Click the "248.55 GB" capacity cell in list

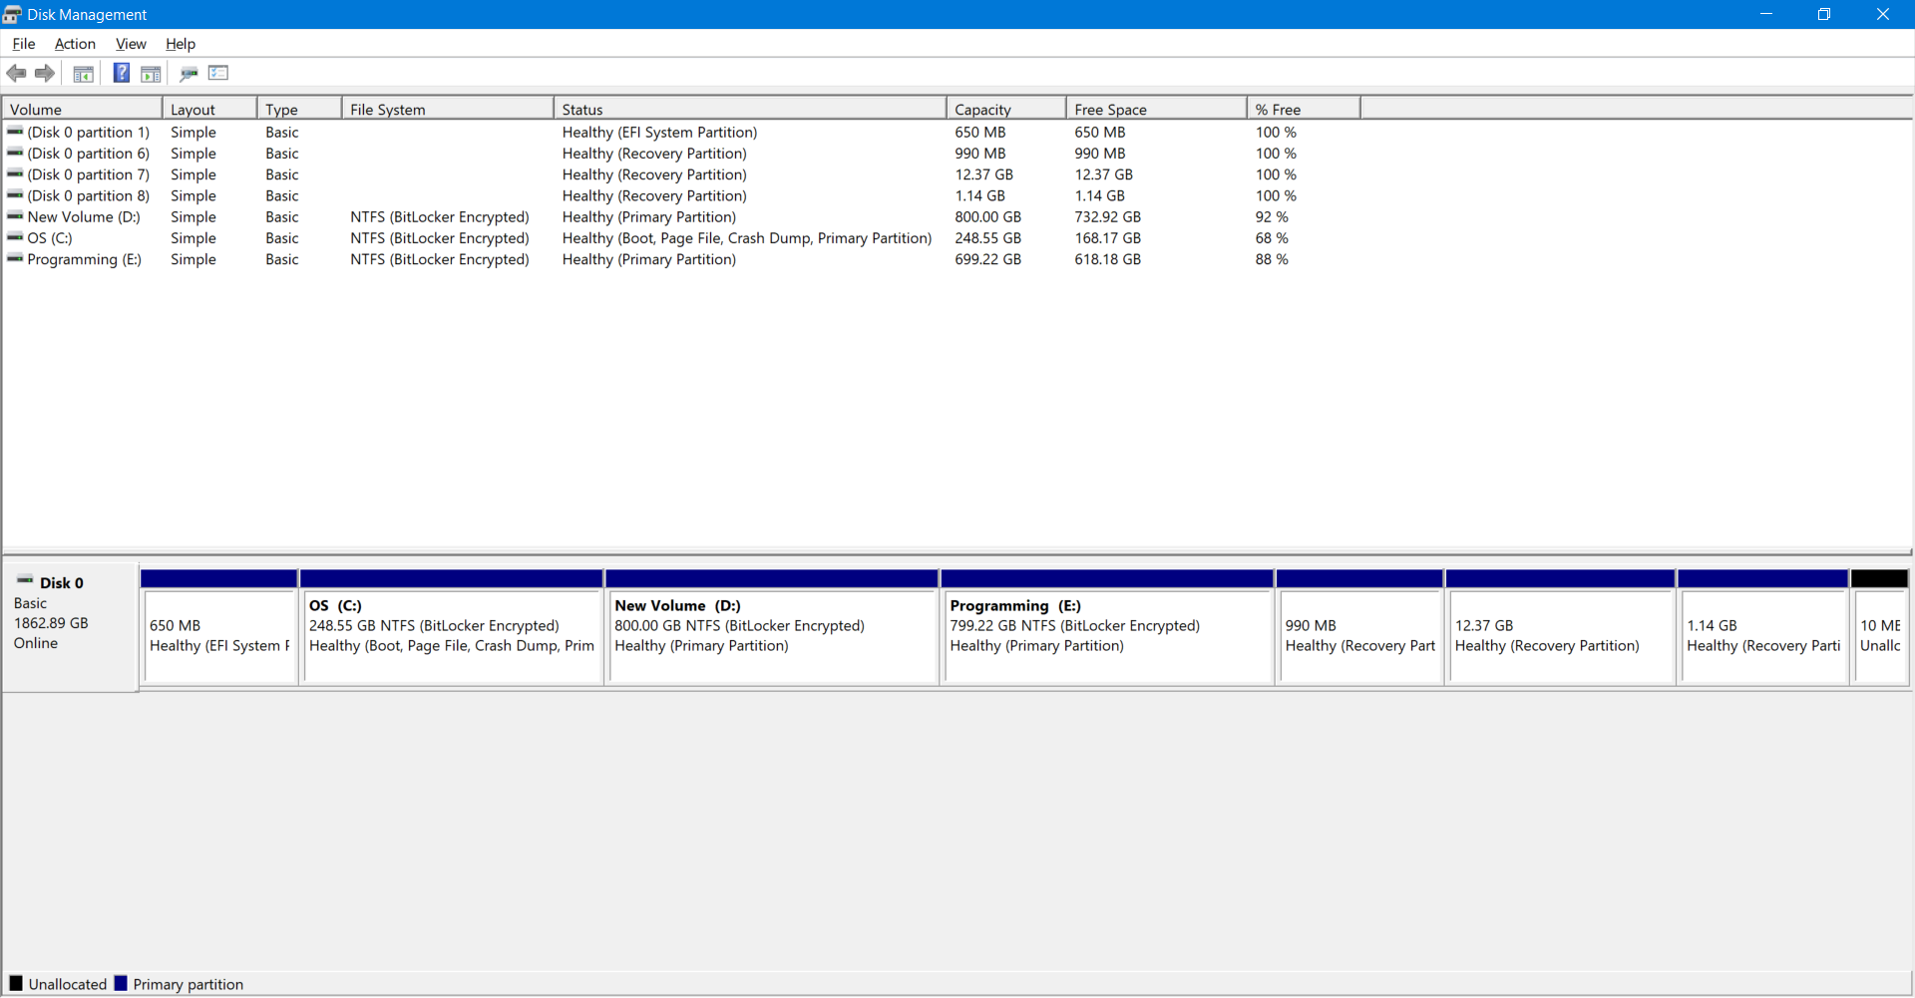(x=987, y=237)
